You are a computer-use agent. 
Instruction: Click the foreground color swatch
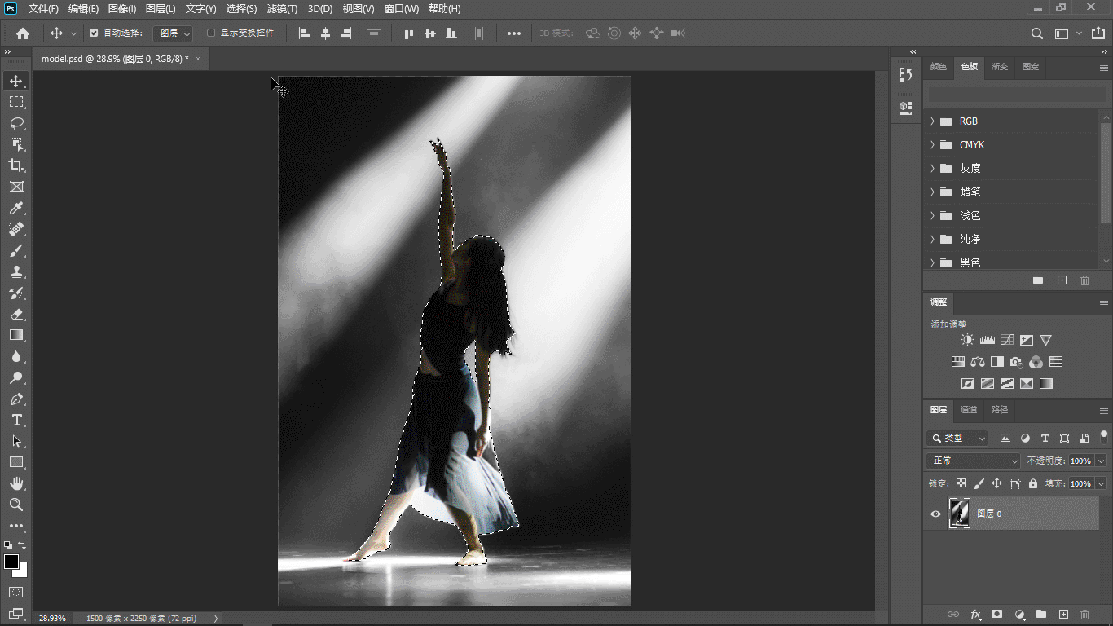pos(11,562)
